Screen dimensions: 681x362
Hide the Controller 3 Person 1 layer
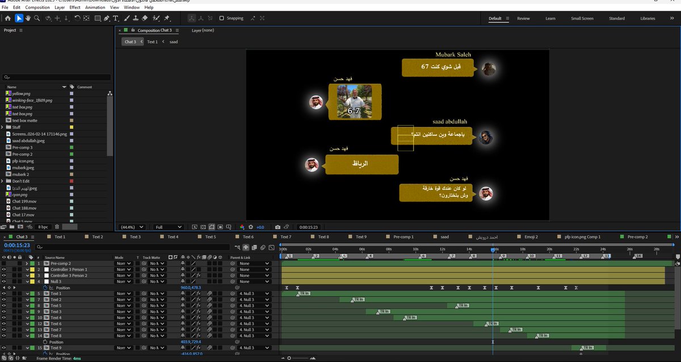[x=4, y=270]
